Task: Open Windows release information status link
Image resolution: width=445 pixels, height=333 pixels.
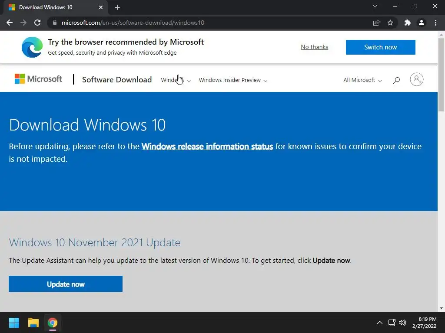Action: (x=207, y=147)
